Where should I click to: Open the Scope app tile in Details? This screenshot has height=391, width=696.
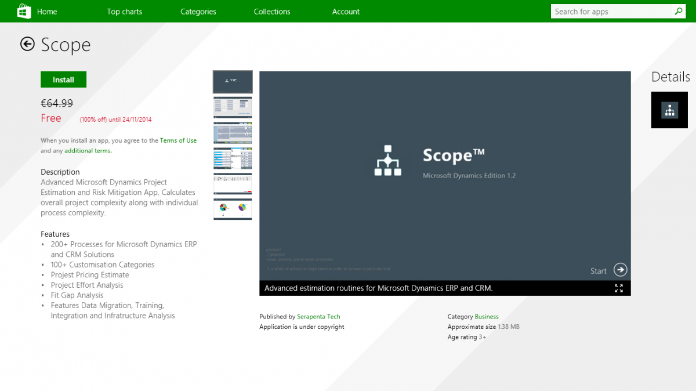point(669,110)
